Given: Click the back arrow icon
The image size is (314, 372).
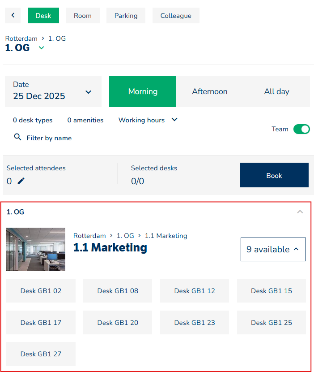Looking at the screenshot, I should coord(13,15).
